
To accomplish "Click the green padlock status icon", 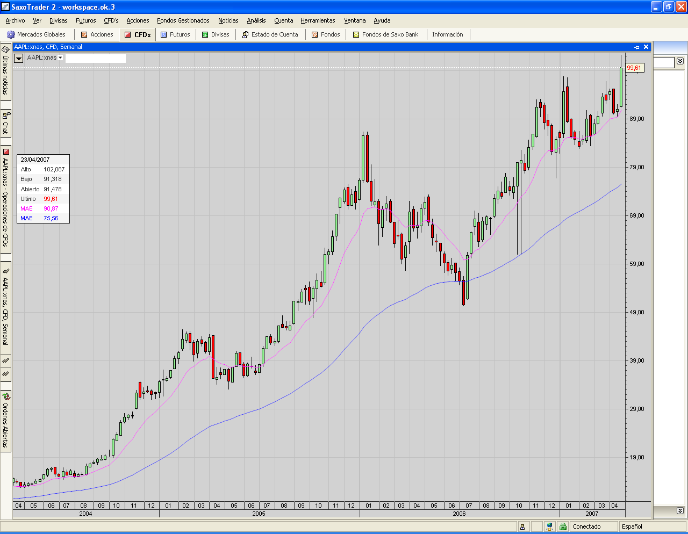I will [x=563, y=527].
